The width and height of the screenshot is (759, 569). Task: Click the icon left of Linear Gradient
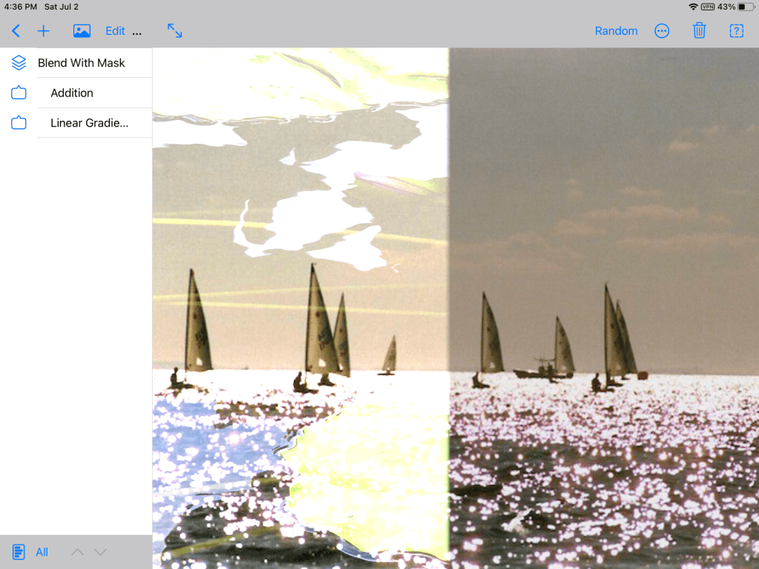[19, 123]
